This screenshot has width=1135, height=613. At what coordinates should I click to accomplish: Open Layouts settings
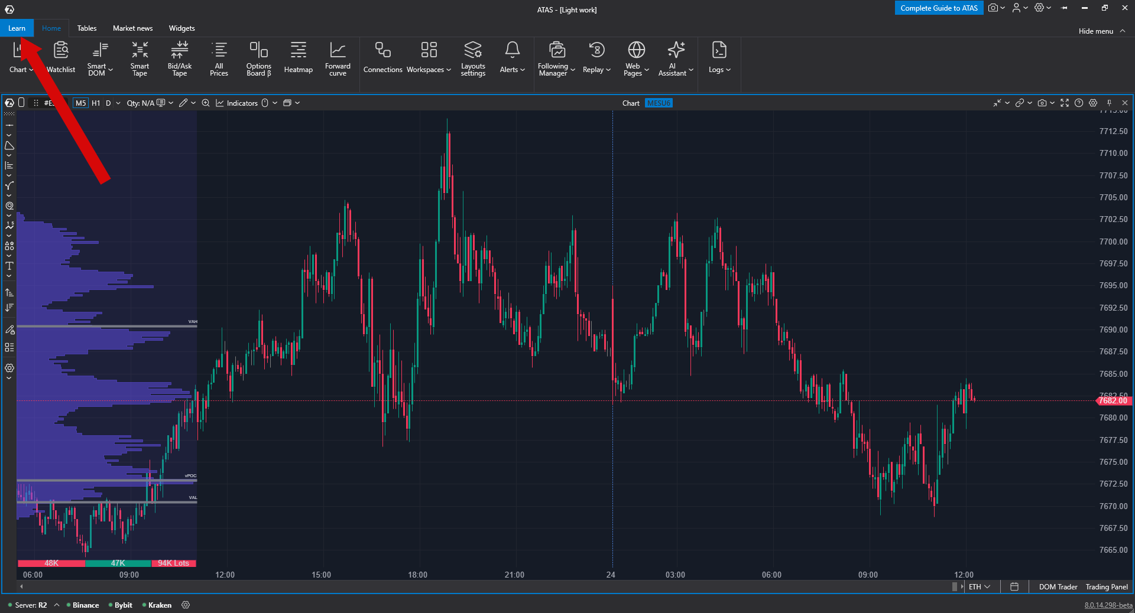pyautogui.click(x=473, y=58)
